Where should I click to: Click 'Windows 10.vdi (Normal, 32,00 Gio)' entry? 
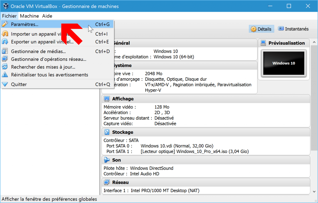pos(177,146)
